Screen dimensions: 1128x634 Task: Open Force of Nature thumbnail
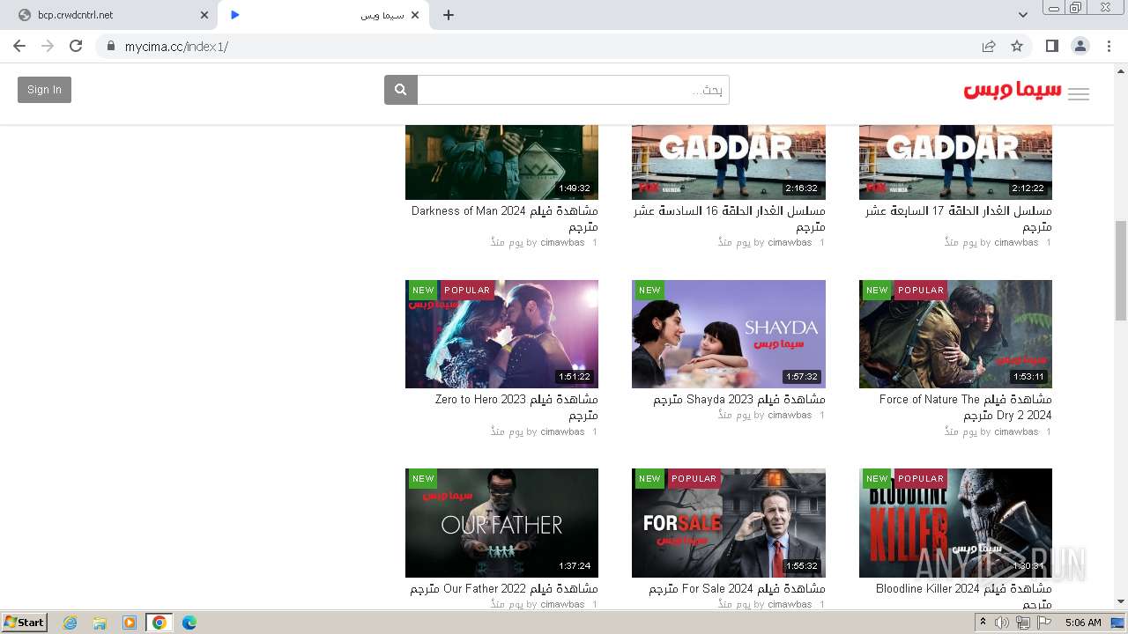click(955, 334)
